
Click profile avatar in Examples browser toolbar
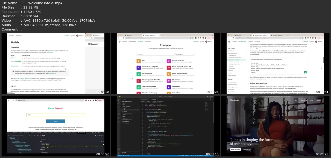pyautogui.click(x=206, y=38)
